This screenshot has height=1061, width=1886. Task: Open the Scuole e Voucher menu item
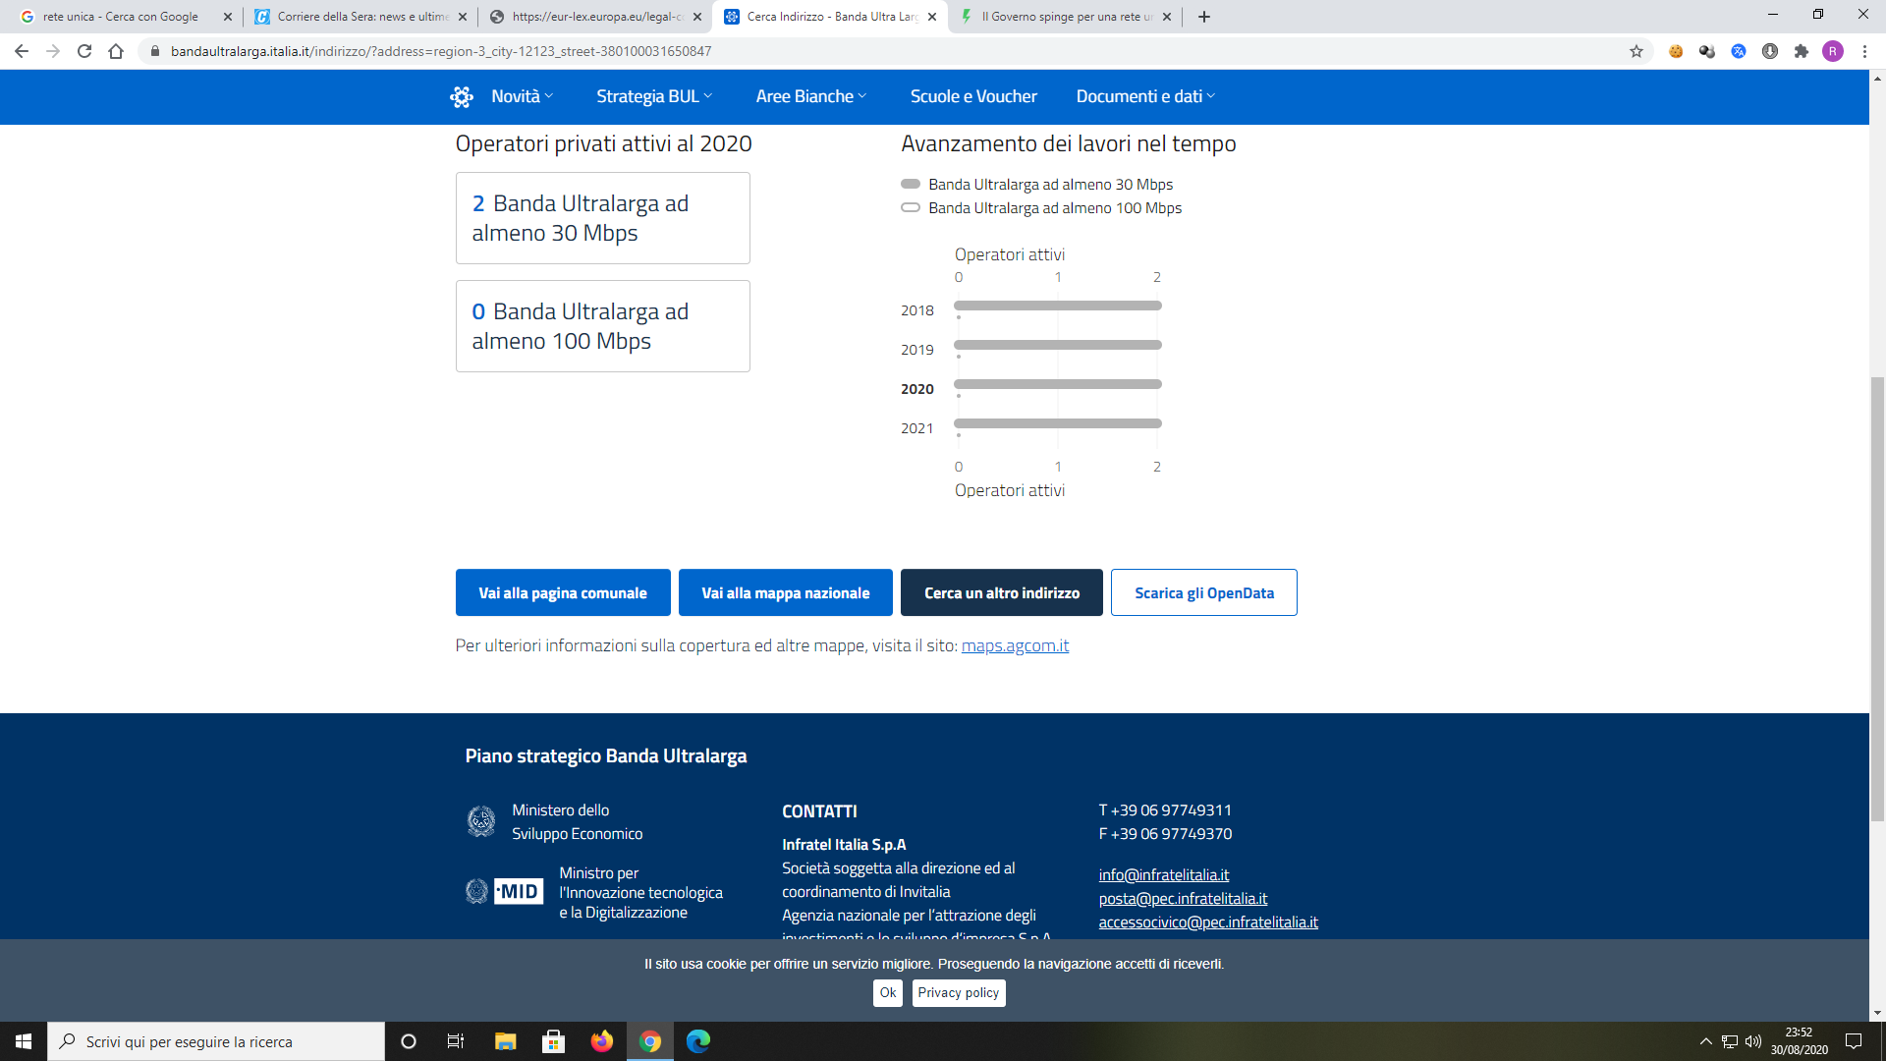[x=972, y=96]
